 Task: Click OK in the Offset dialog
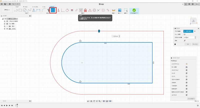(187, 44)
